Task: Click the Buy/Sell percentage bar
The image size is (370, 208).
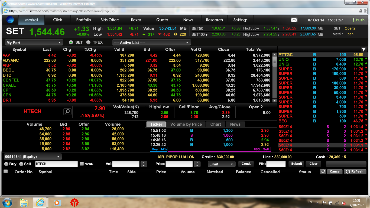Action: [x=210, y=149]
